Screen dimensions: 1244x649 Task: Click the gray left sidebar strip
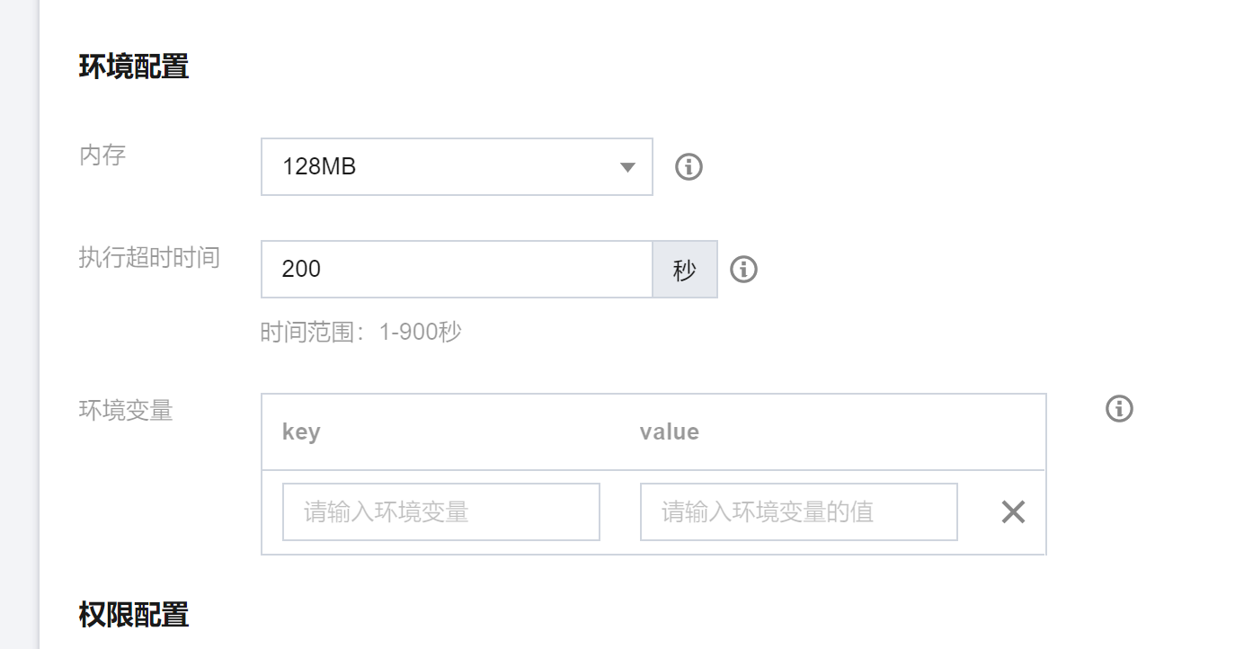[x=19, y=324]
